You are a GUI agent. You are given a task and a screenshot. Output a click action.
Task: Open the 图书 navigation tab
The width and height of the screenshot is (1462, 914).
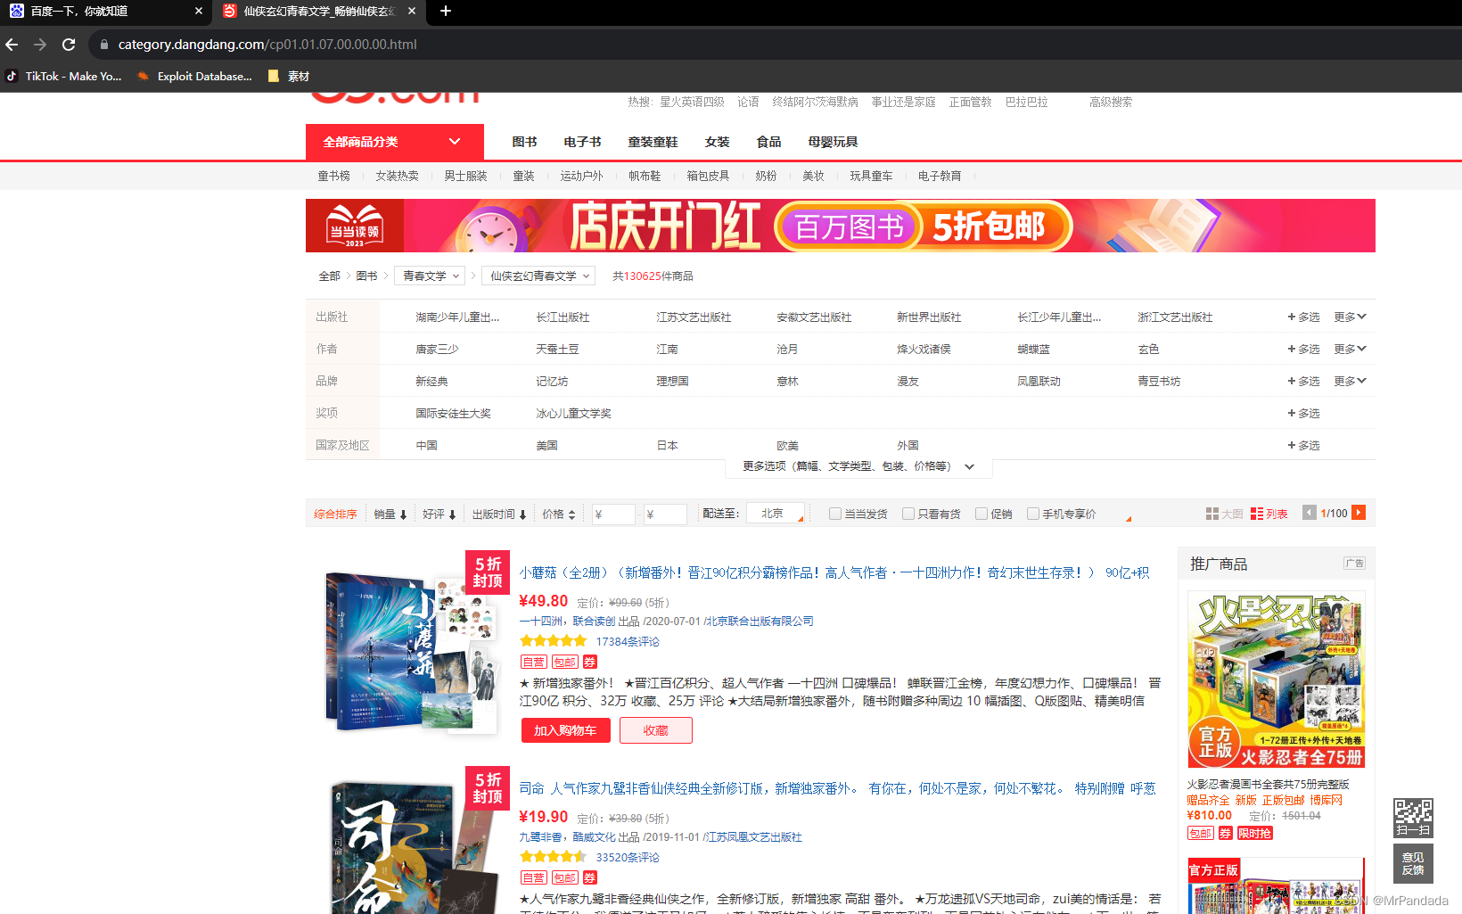(524, 142)
